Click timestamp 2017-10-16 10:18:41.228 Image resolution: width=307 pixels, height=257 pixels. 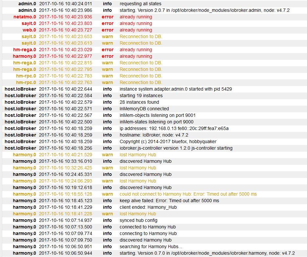[65, 214]
